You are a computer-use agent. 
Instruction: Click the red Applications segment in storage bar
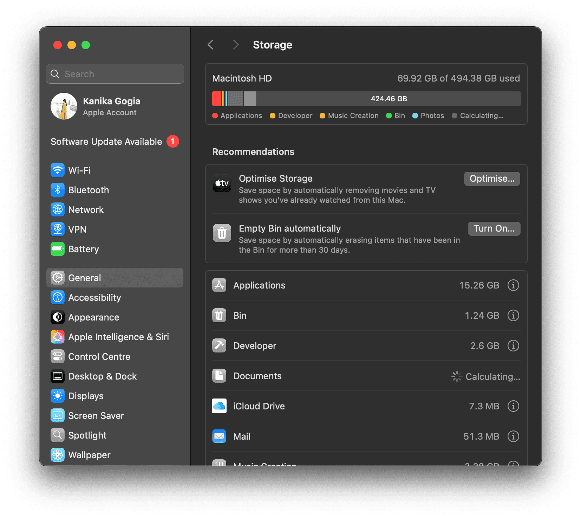[x=216, y=99]
